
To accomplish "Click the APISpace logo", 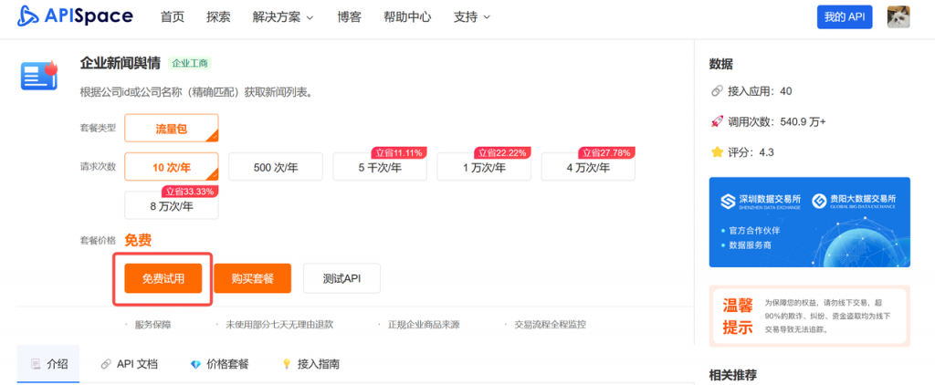I will pyautogui.click(x=75, y=16).
